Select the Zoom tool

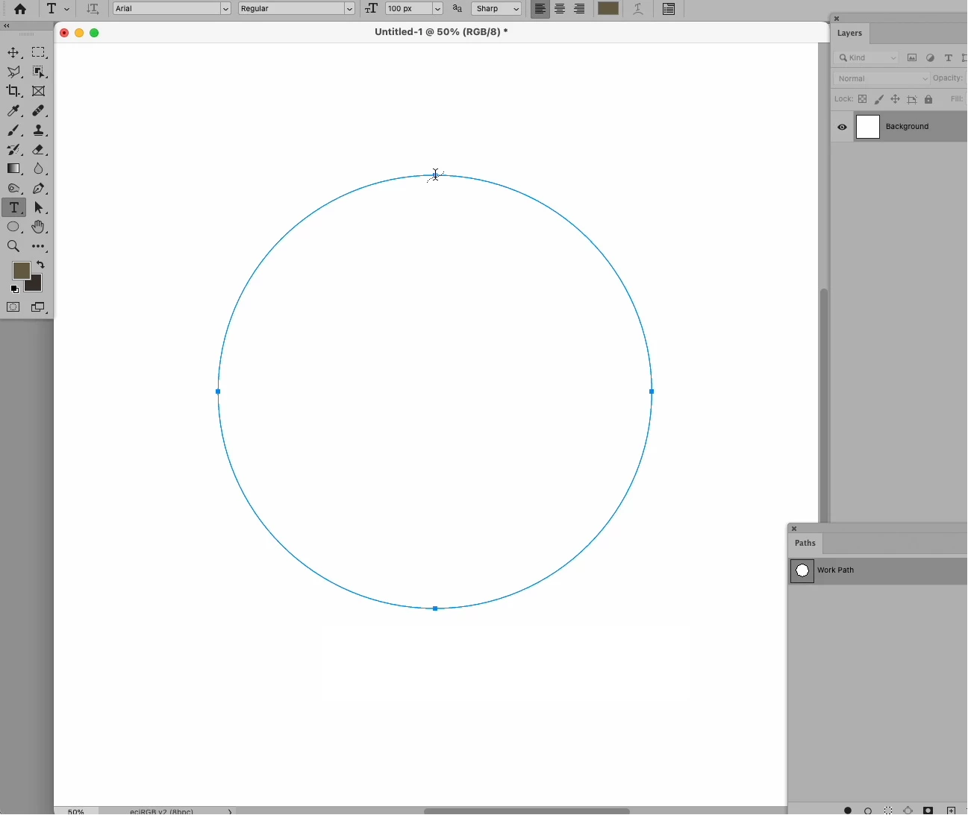click(13, 247)
